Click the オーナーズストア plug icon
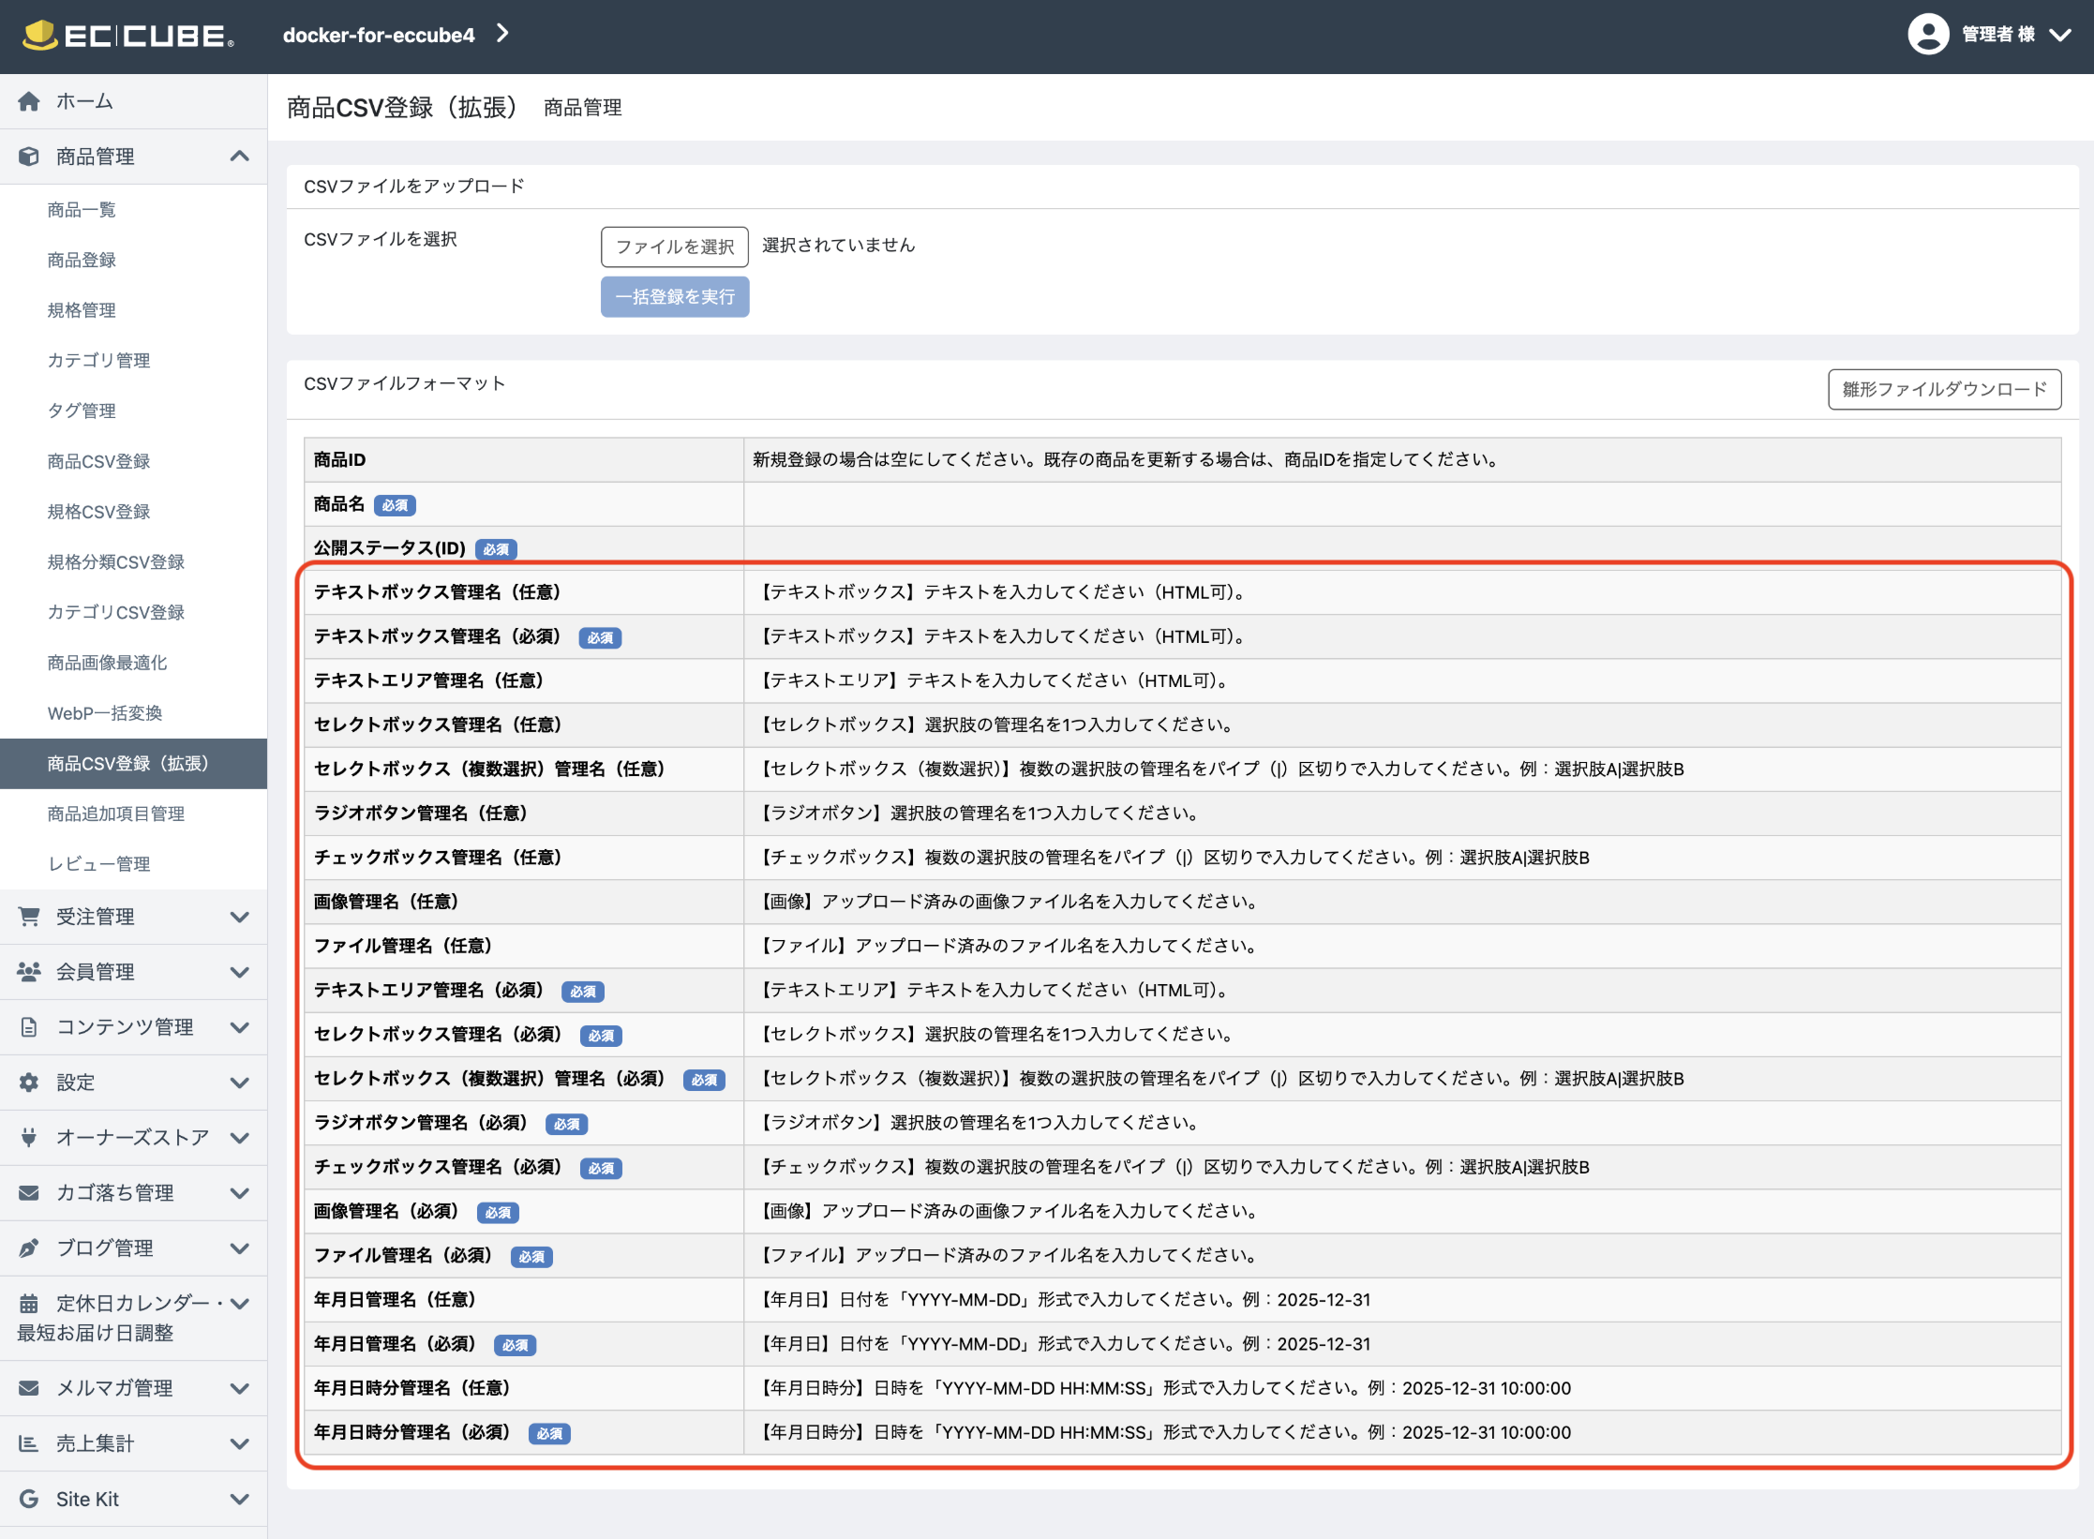 [29, 1138]
